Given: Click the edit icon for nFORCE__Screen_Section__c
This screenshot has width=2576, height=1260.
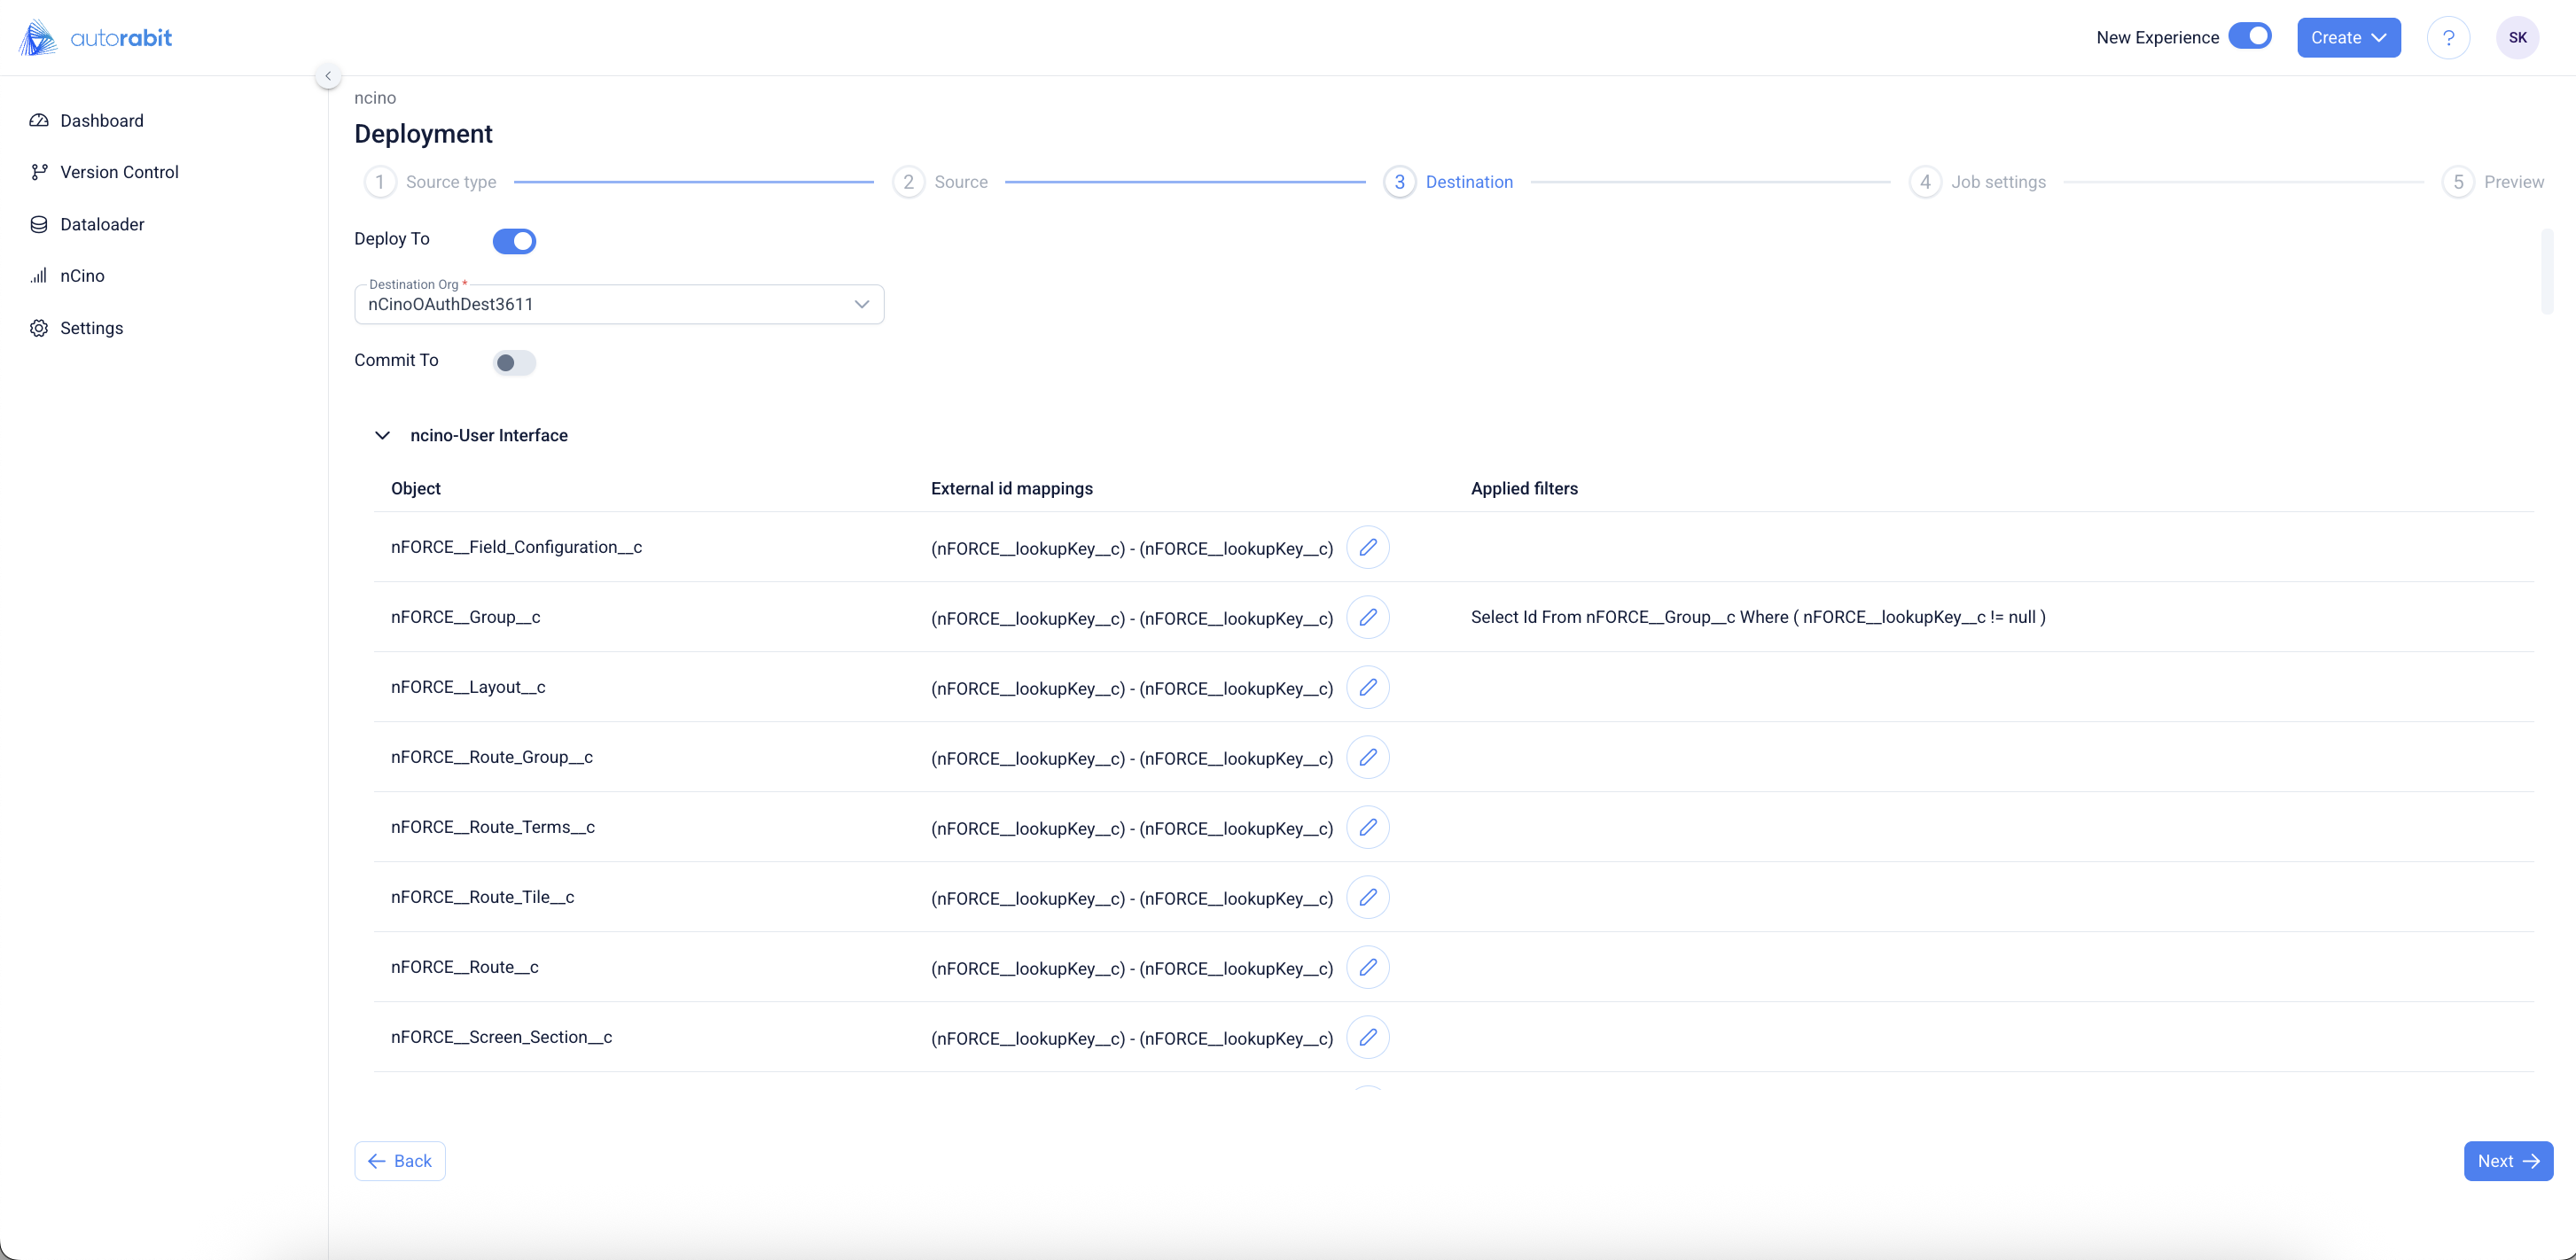Looking at the screenshot, I should tap(1367, 1038).
